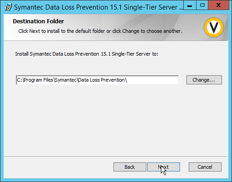Image resolution: width=232 pixels, height=182 pixels.
Task: Click the word 'Symantec' in install path
Action: [66, 80]
